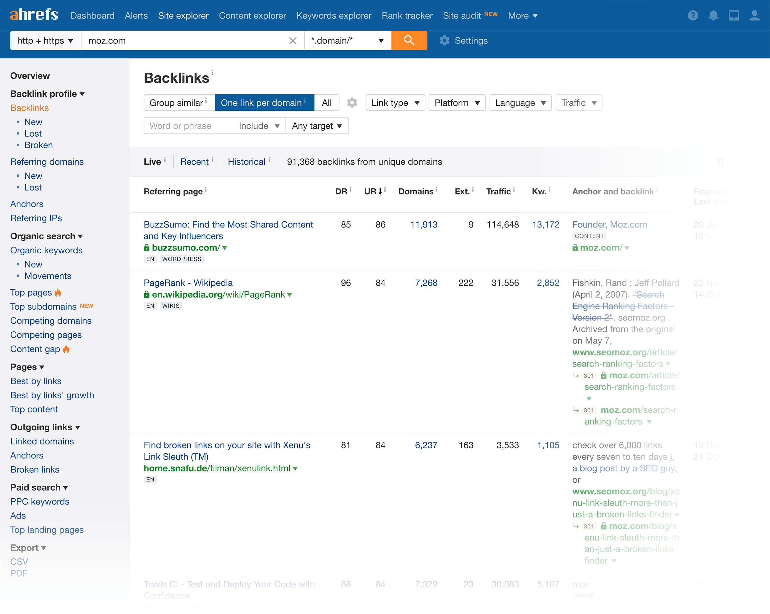The height and width of the screenshot is (614, 770).
Task: Select the All grouping option
Action: (x=326, y=103)
